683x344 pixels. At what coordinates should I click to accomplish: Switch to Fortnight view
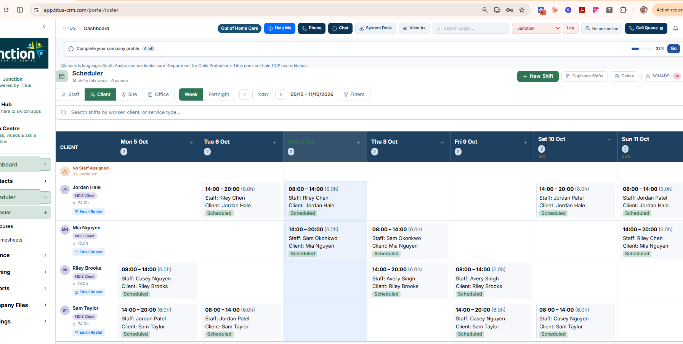pyautogui.click(x=219, y=94)
